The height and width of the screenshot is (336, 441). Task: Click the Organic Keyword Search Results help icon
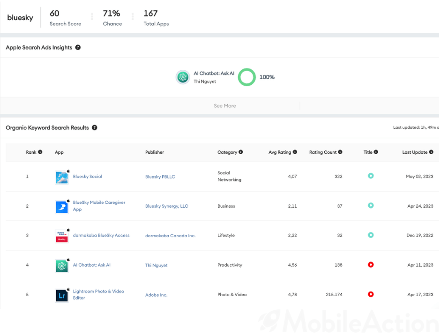click(95, 127)
